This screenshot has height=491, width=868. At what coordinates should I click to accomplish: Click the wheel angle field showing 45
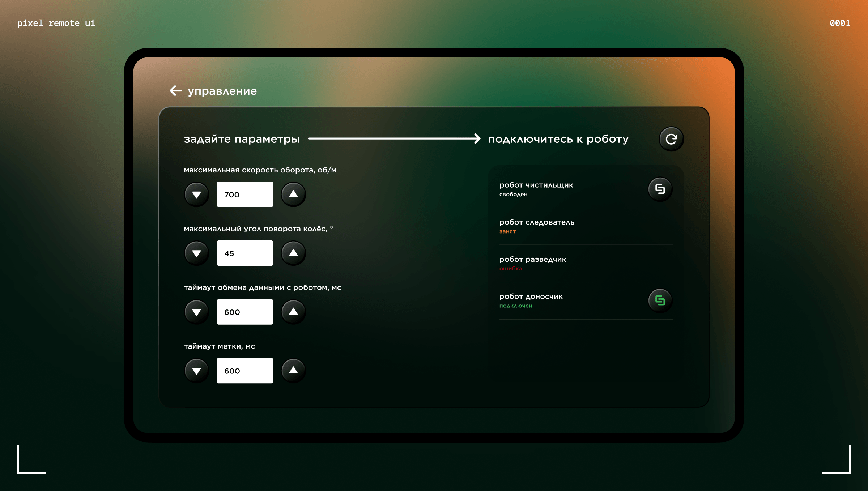(245, 253)
